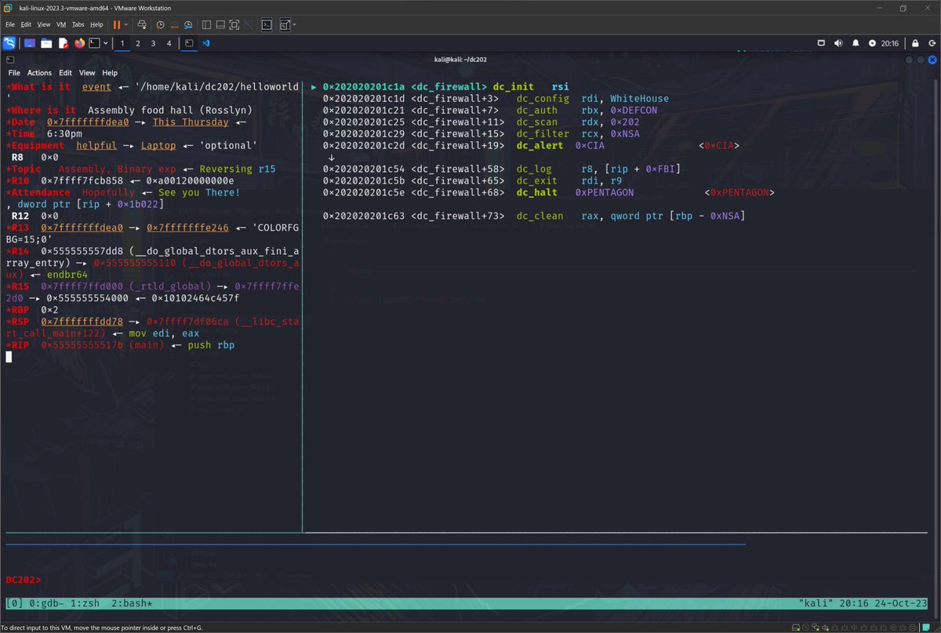Click VMware hard disk status icon

[x=797, y=627]
